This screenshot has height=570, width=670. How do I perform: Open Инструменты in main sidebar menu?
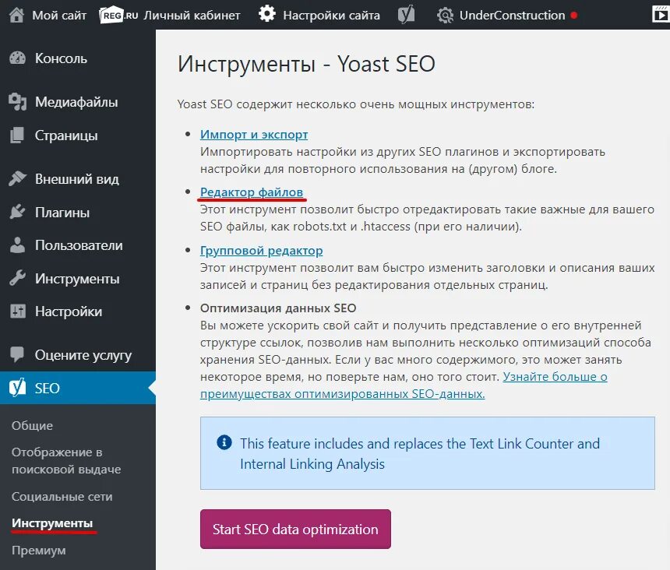coord(77,279)
